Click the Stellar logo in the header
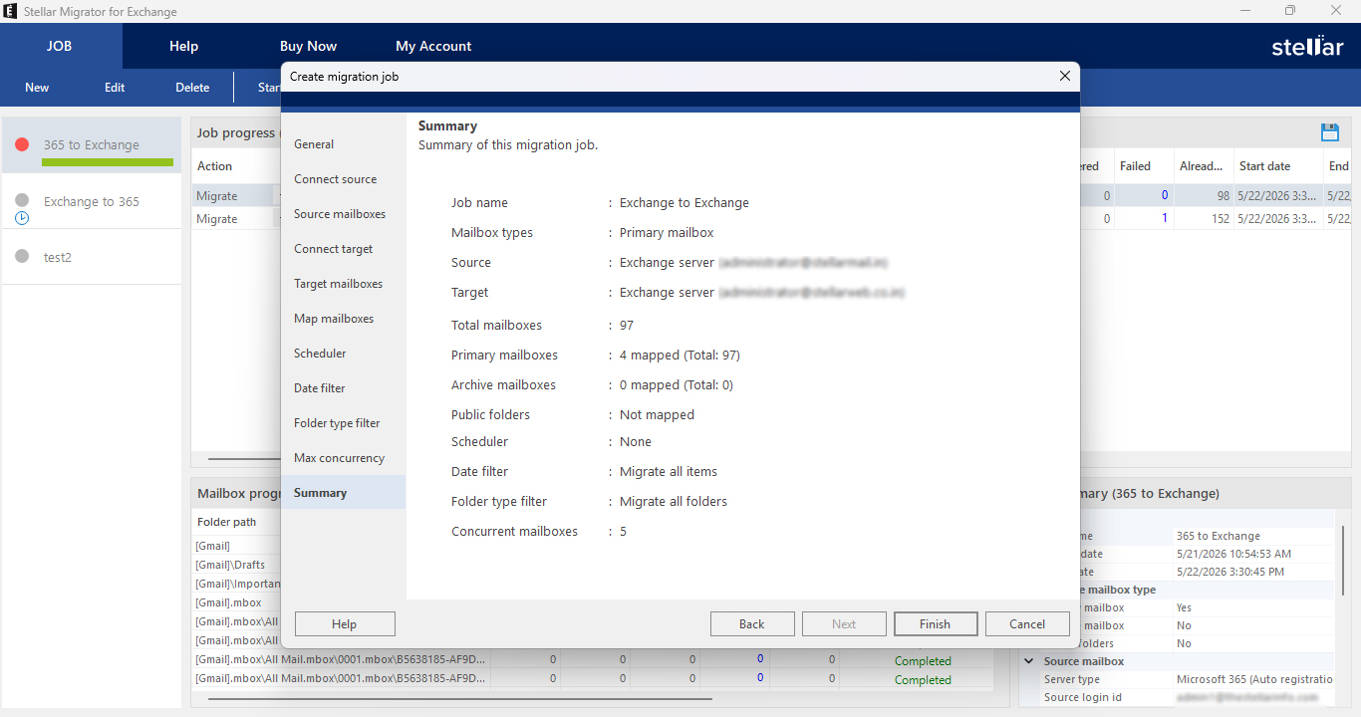The width and height of the screenshot is (1361, 717). pyautogui.click(x=1307, y=46)
